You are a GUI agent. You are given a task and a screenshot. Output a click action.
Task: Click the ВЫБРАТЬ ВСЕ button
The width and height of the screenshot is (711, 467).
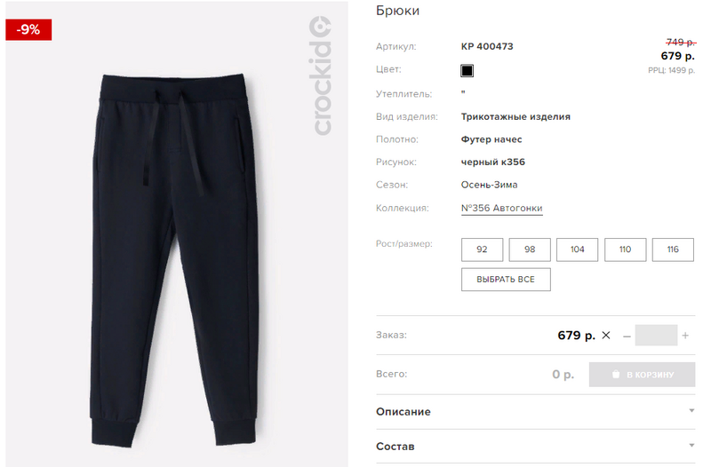click(x=506, y=280)
